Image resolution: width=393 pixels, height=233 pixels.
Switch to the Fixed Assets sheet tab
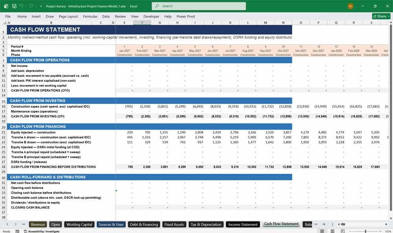(174, 224)
